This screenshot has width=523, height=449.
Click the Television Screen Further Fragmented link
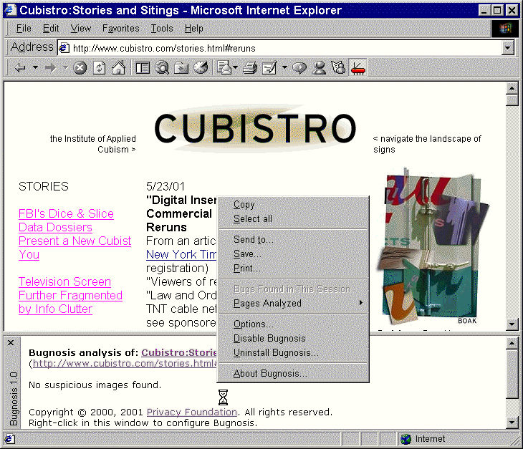[64, 281]
